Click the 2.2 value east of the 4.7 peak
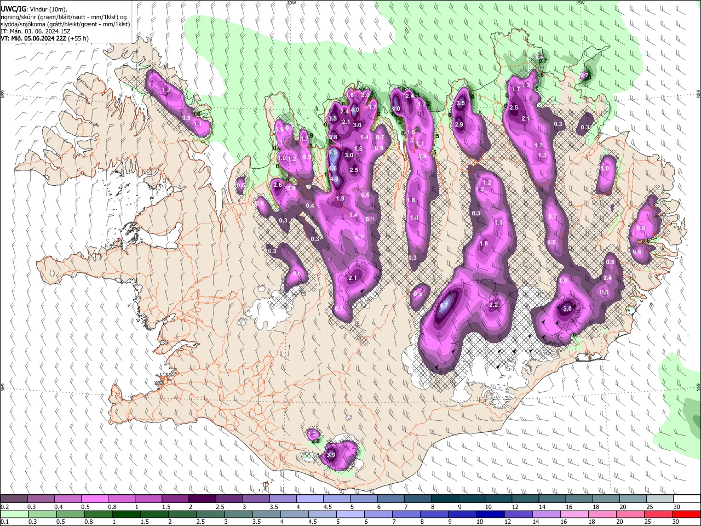701x526 pixels. coord(493,305)
